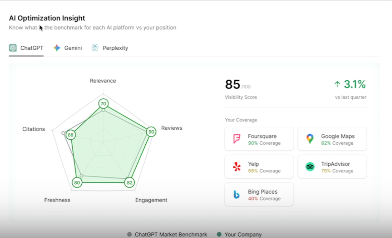Click the TripAdvisor owl icon
The width and height of the screenshot is (392, 238).
point(310,167)
